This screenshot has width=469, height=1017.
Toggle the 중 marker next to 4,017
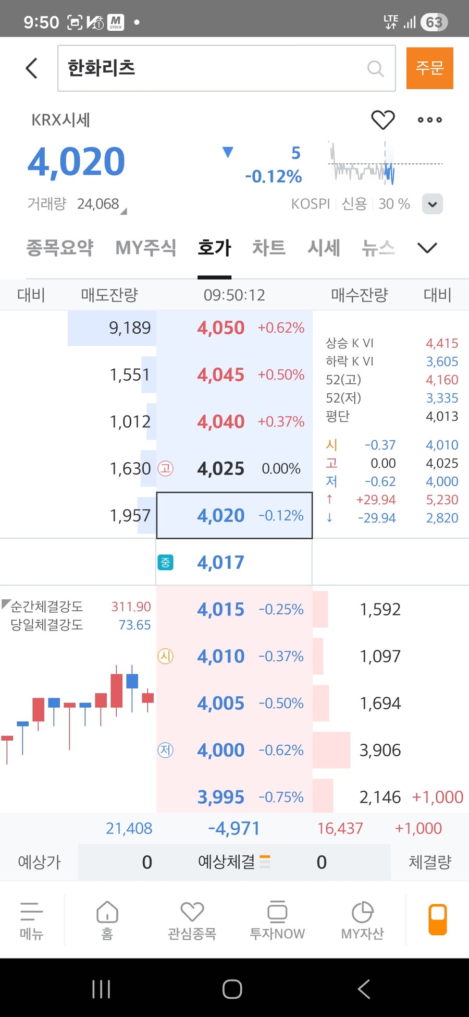pos(165,562)
